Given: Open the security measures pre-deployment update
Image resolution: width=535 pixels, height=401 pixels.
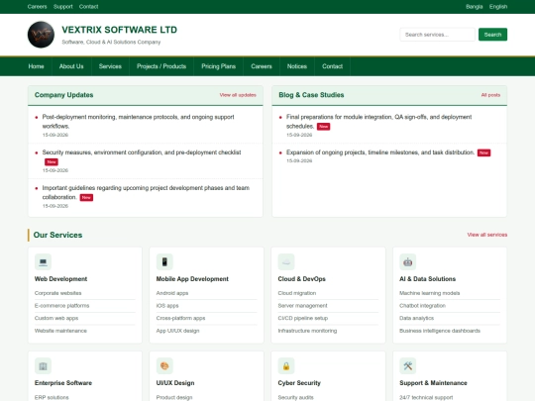Looking at the screenshot, I should [142, 152].
